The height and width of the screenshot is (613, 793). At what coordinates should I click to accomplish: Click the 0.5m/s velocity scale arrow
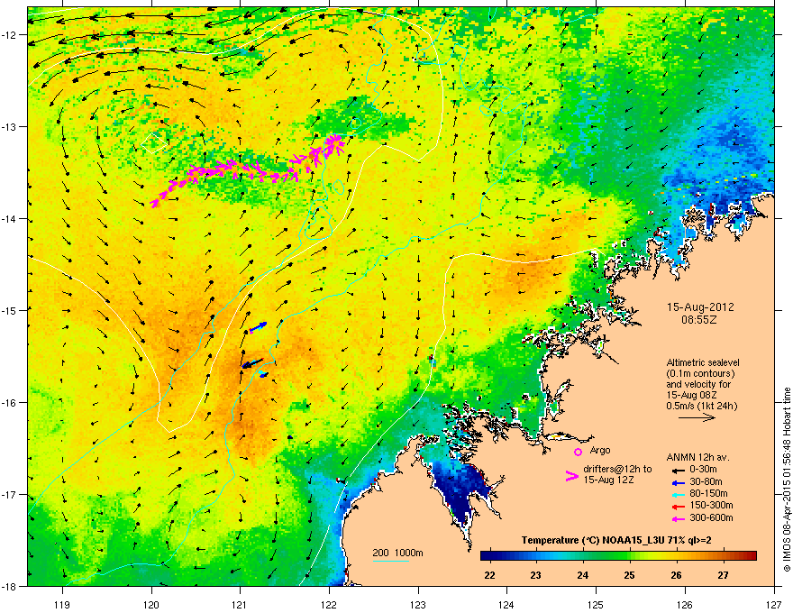coord(697,417)
